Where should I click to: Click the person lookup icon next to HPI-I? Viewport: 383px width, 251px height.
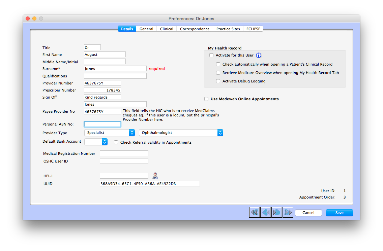click(x=155, y=175)
